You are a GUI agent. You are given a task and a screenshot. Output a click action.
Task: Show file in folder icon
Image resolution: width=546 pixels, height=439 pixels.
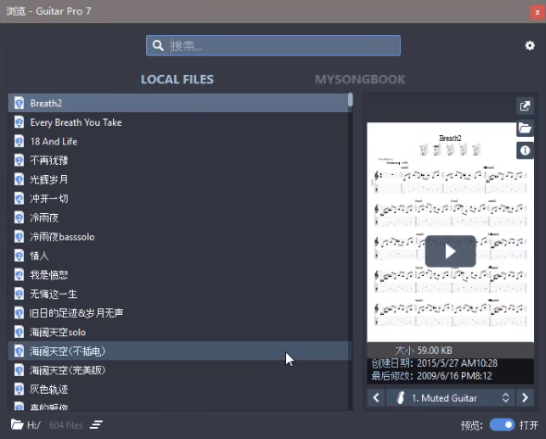tap(525, 128)
